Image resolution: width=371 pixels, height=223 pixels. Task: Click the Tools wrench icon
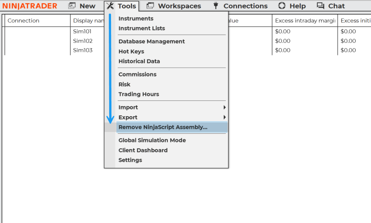click(110, 6)
